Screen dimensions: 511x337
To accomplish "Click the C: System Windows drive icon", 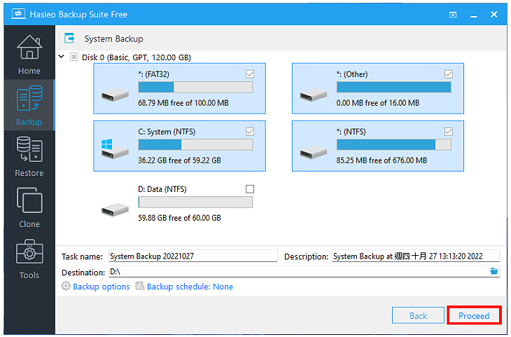I will tap(114, 149).
